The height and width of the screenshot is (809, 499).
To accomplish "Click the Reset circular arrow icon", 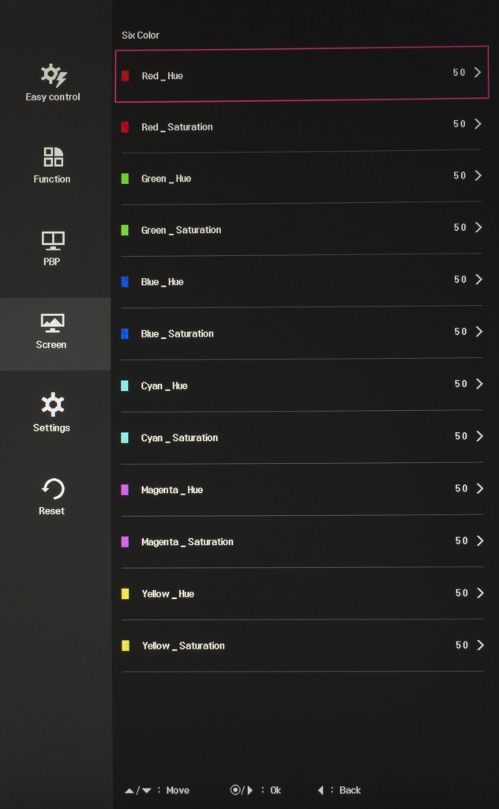I will [x=53, y=488].
